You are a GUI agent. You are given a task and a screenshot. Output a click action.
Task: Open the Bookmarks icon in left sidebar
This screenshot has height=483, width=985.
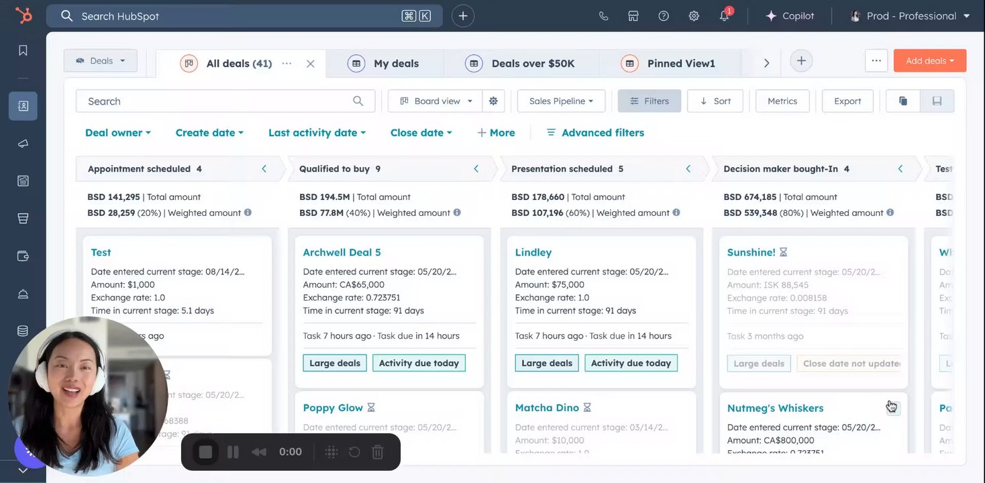(x=23, y=51)
